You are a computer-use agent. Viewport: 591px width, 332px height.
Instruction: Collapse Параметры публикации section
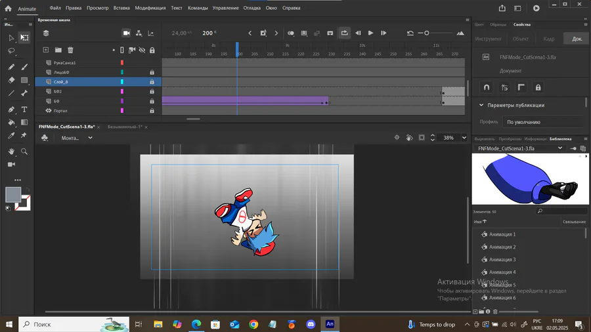click(x=481, y=106)
